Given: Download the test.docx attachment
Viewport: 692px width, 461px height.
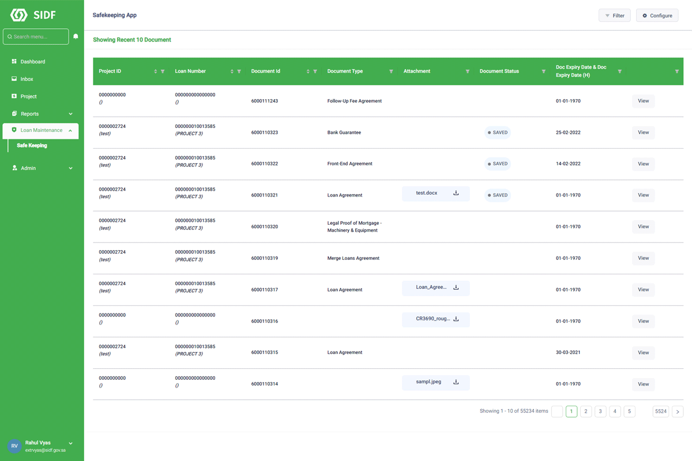Looking at the screenshot, I should (456, 193).
